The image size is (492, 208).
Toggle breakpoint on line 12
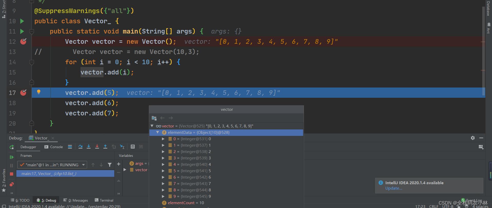pyautogui.click(x=23, y=41)
